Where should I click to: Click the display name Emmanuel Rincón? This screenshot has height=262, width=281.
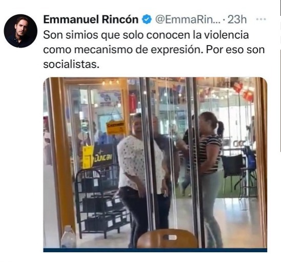91,19
